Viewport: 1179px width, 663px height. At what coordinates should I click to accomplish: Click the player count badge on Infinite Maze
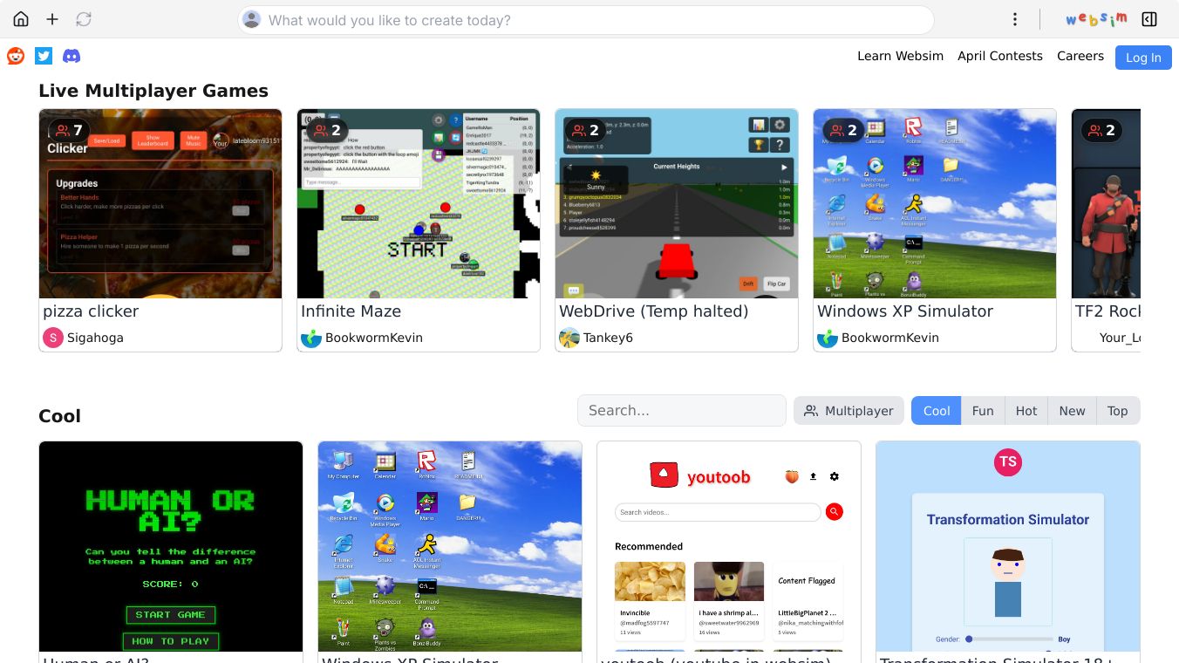327,131
